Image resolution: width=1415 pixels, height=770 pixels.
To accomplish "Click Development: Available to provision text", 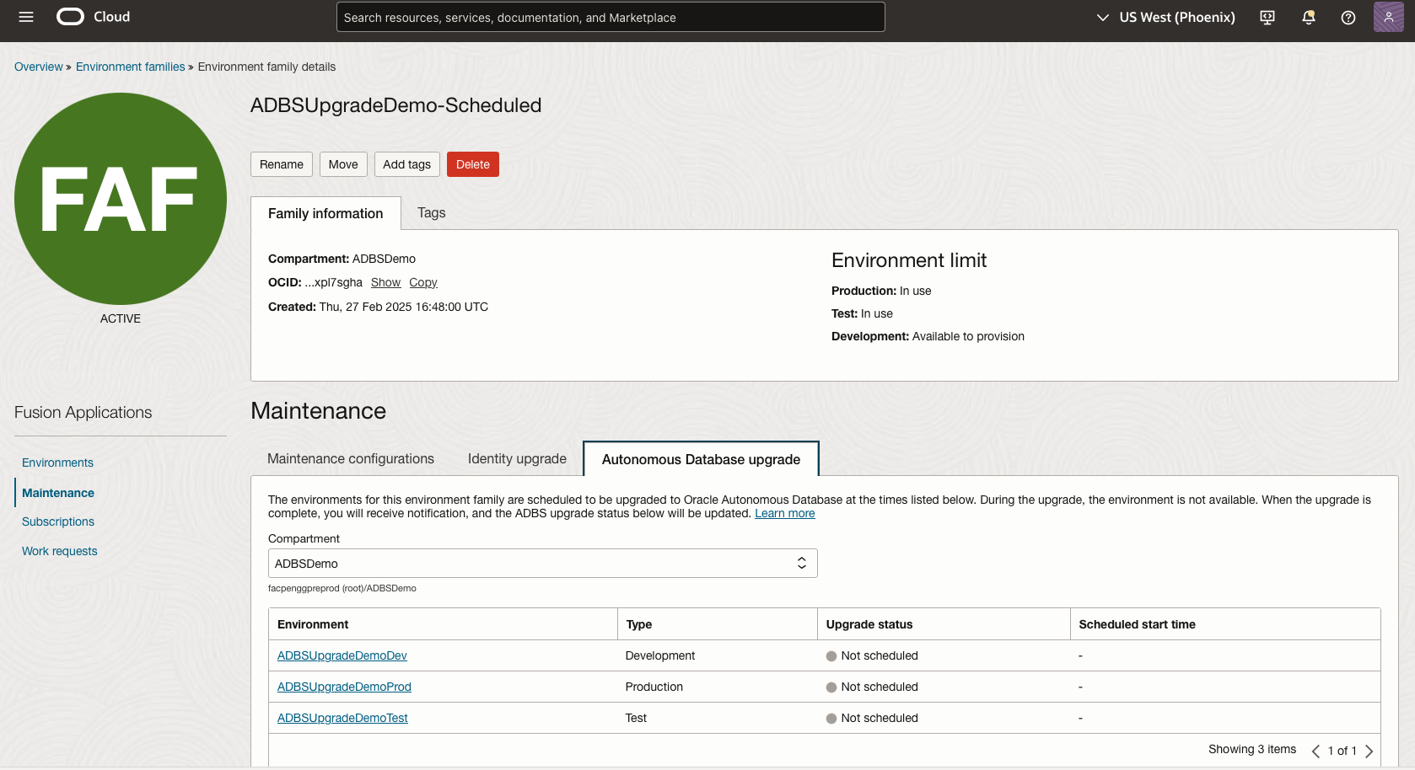I will click(x=928, y=336).
